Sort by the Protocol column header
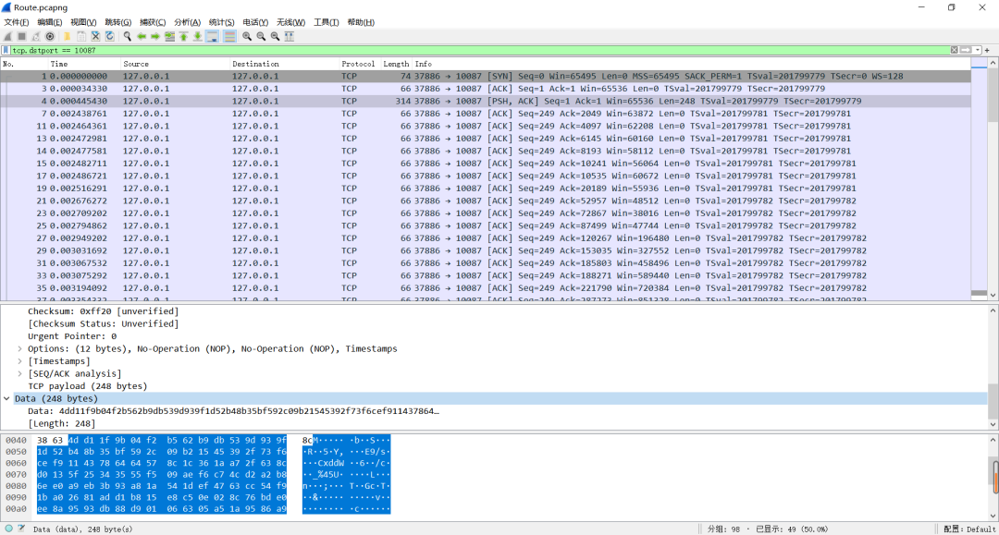This screenshot has height=535, width=999. (359, 64)
